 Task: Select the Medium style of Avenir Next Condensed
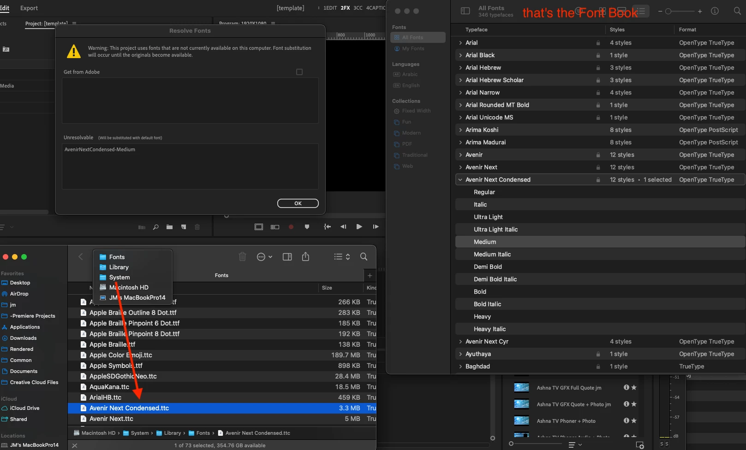600,242
